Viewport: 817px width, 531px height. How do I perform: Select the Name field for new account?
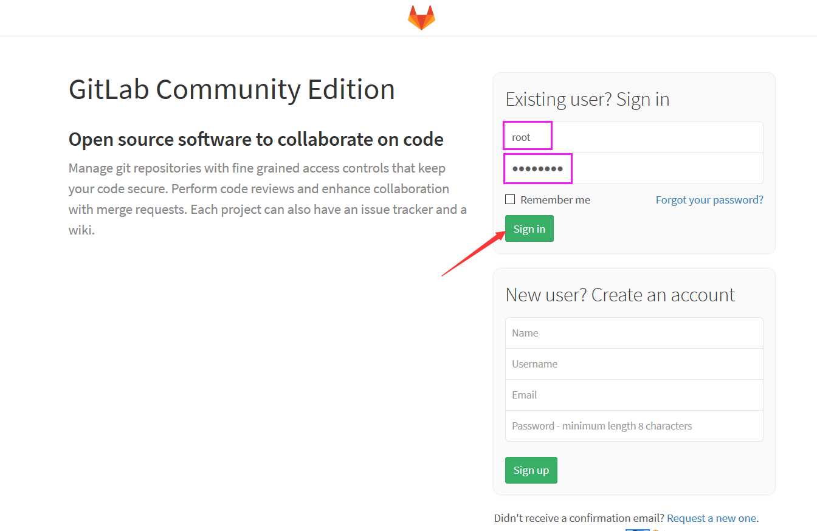634,333
